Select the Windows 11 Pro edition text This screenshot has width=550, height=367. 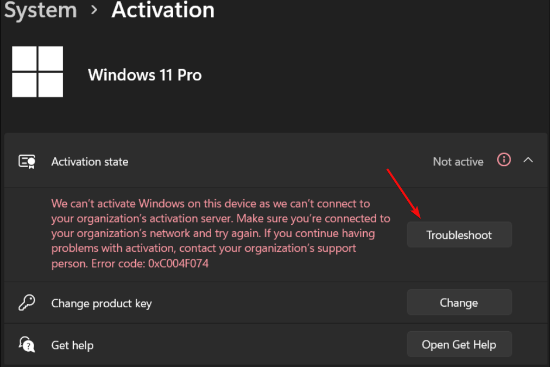coord(144,74)
